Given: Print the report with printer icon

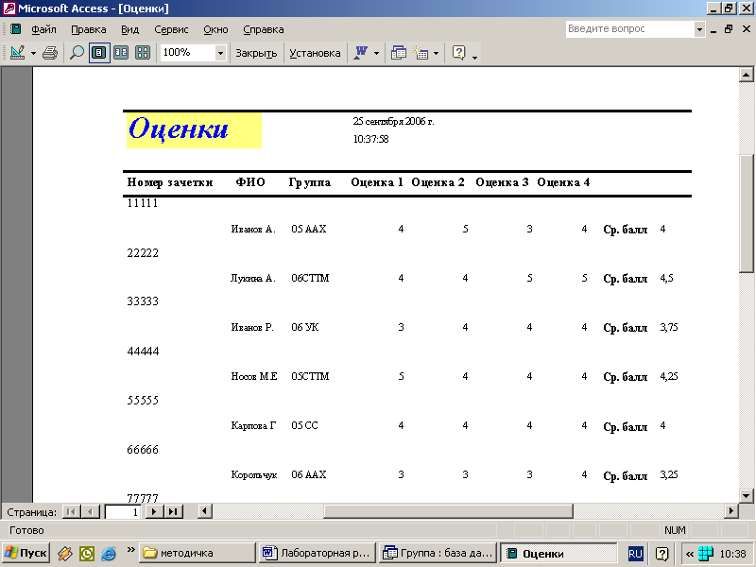Looking at the screenshot, I should tap(50, 53).
